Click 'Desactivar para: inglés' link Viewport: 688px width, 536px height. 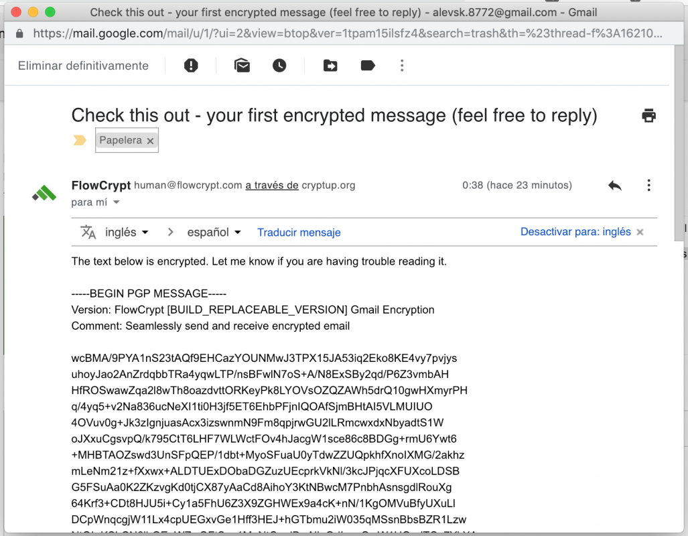point(575,232)
